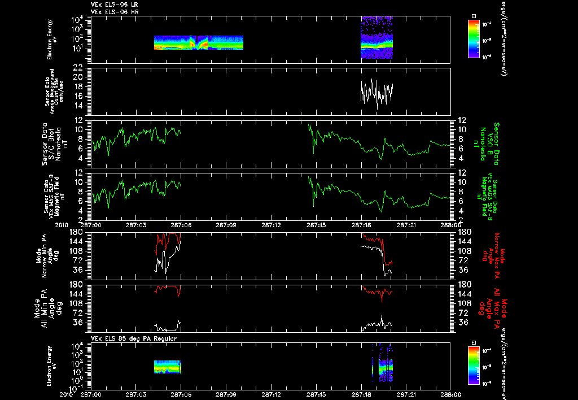Click the top panel's EI color scale bar

click(x=474, y=39)
